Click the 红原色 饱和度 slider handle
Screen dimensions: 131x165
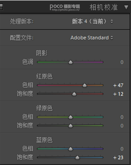(74, 94)
